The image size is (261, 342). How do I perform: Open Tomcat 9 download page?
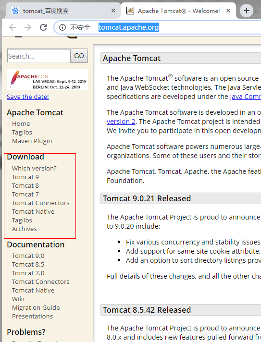[25, 177]
